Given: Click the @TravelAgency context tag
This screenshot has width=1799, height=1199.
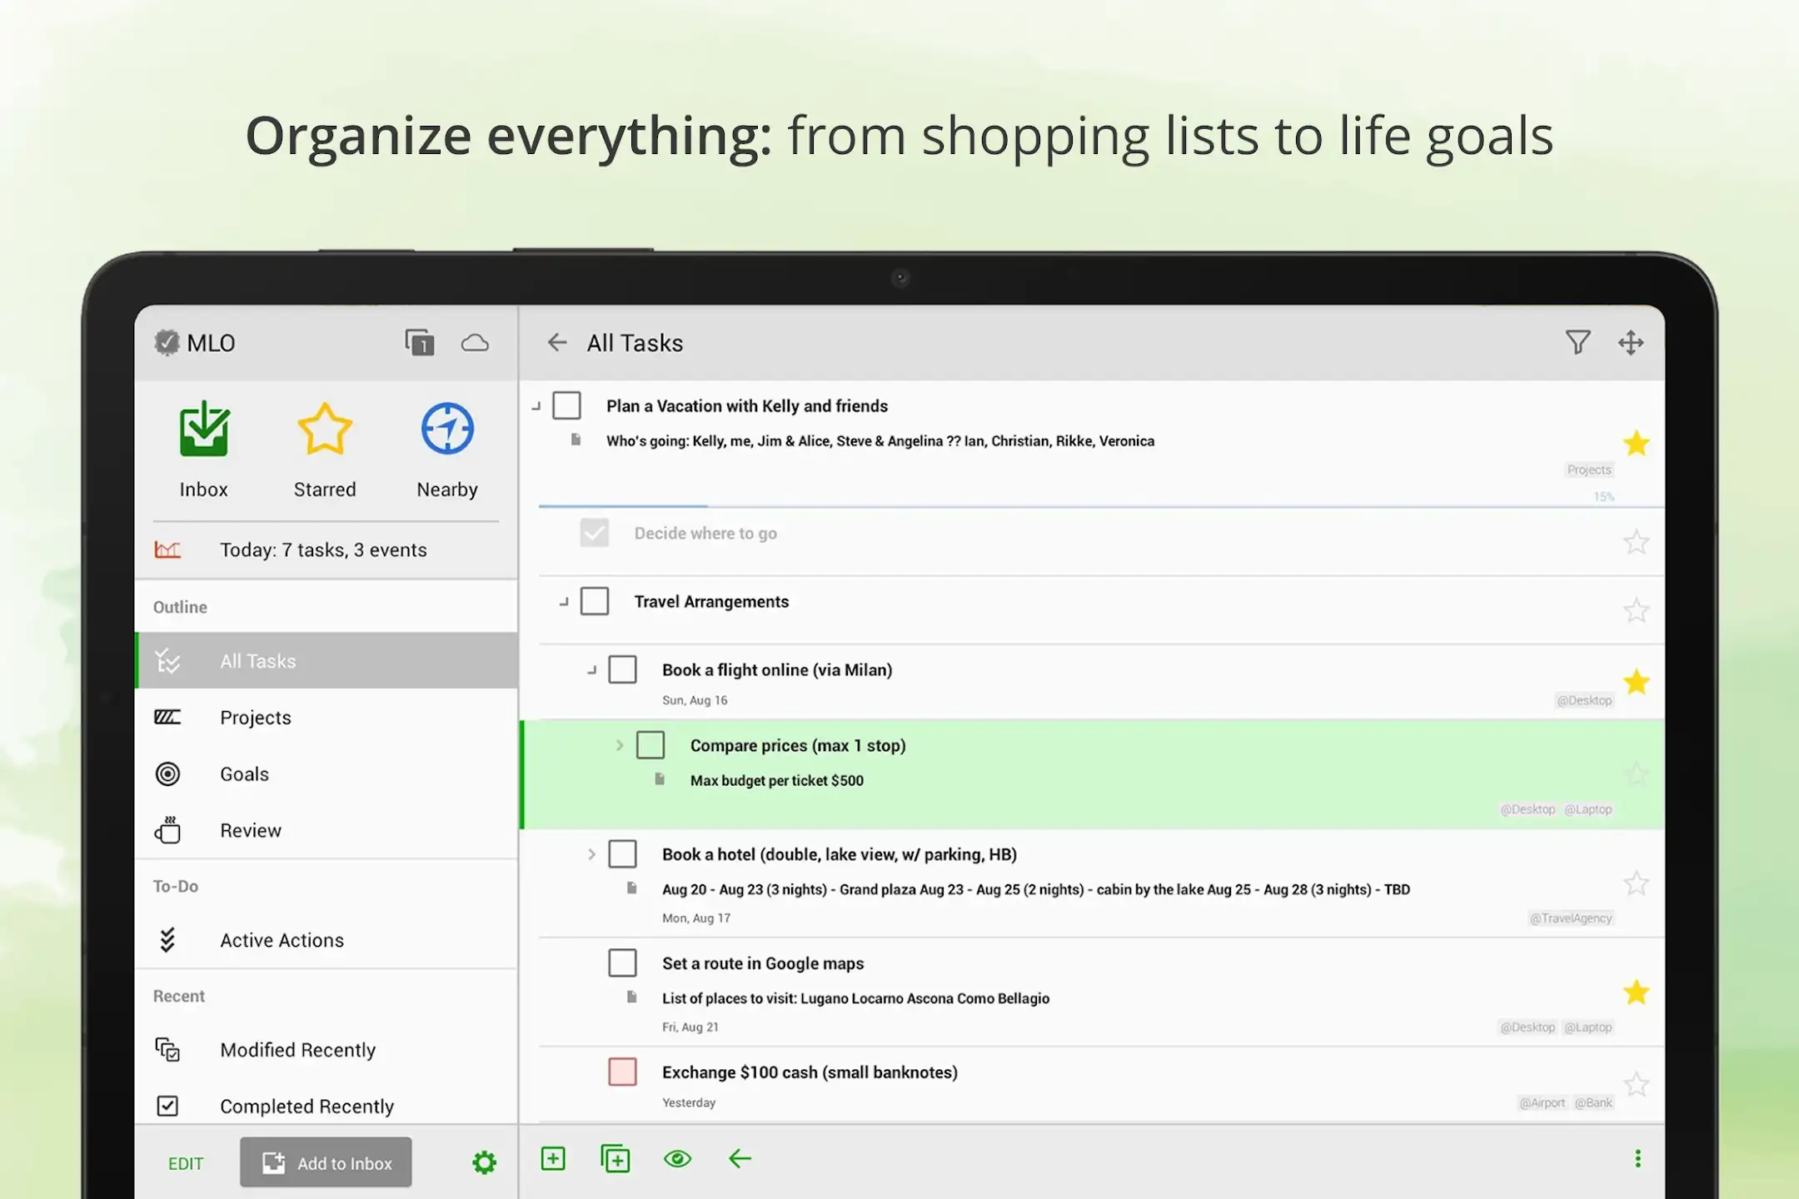Looking at the screenshot, I should coord(1571,918).
